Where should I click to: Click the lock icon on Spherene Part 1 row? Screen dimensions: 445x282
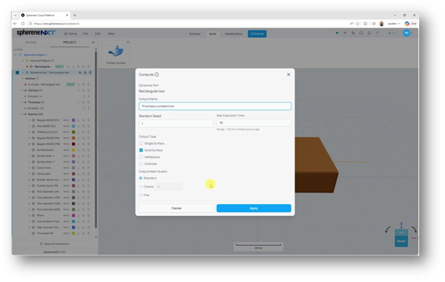point(85,73)
